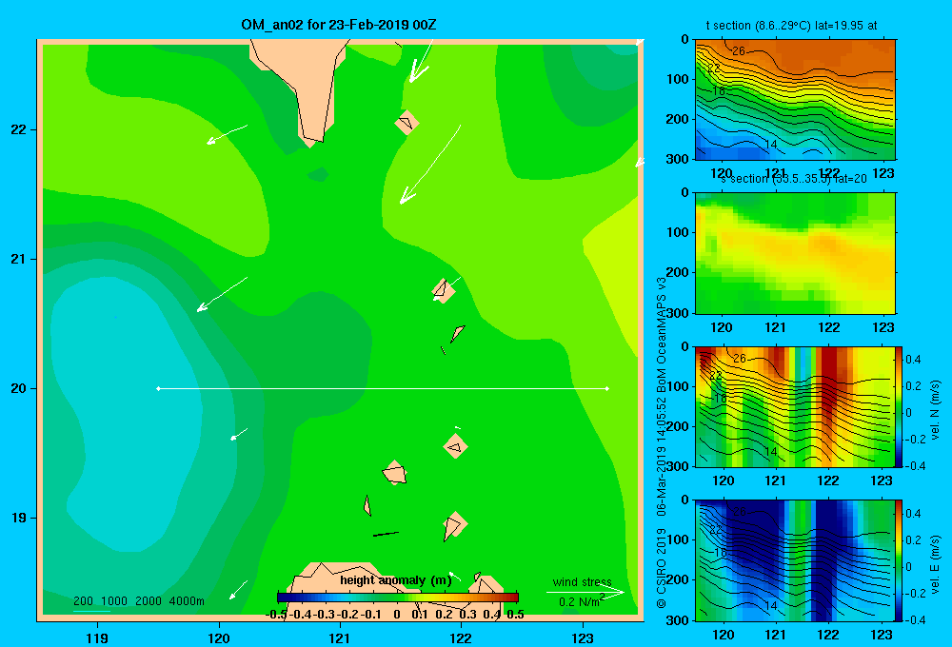Click longitude label 121 under the main map
This screenshot has width=952, height=647.
pyautogui.click(x=340, y=638)
